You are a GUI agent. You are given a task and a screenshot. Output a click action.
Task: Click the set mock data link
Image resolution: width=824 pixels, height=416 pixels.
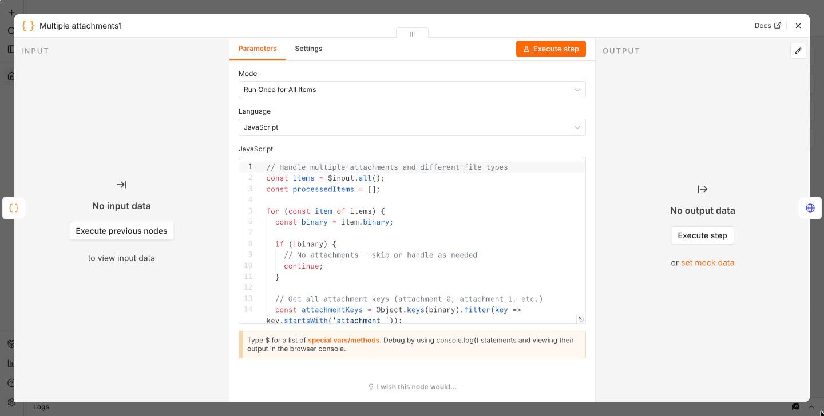(x=707, y=263)
